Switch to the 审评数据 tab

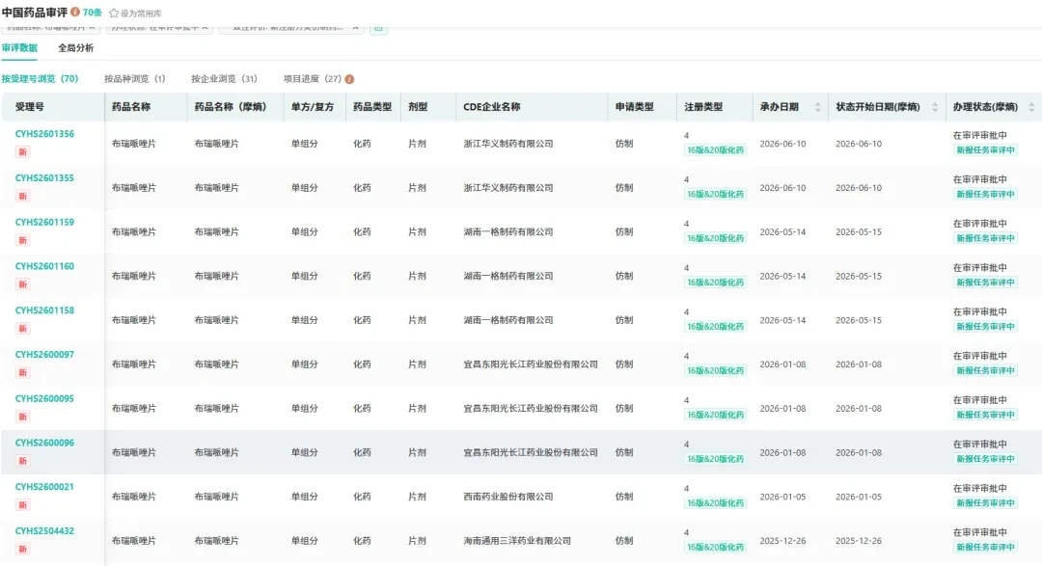19,48
